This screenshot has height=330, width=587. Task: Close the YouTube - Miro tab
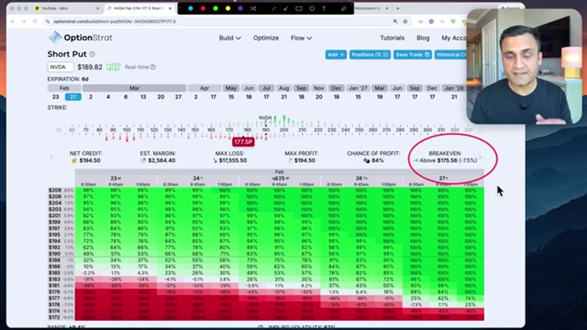point(98,8)
